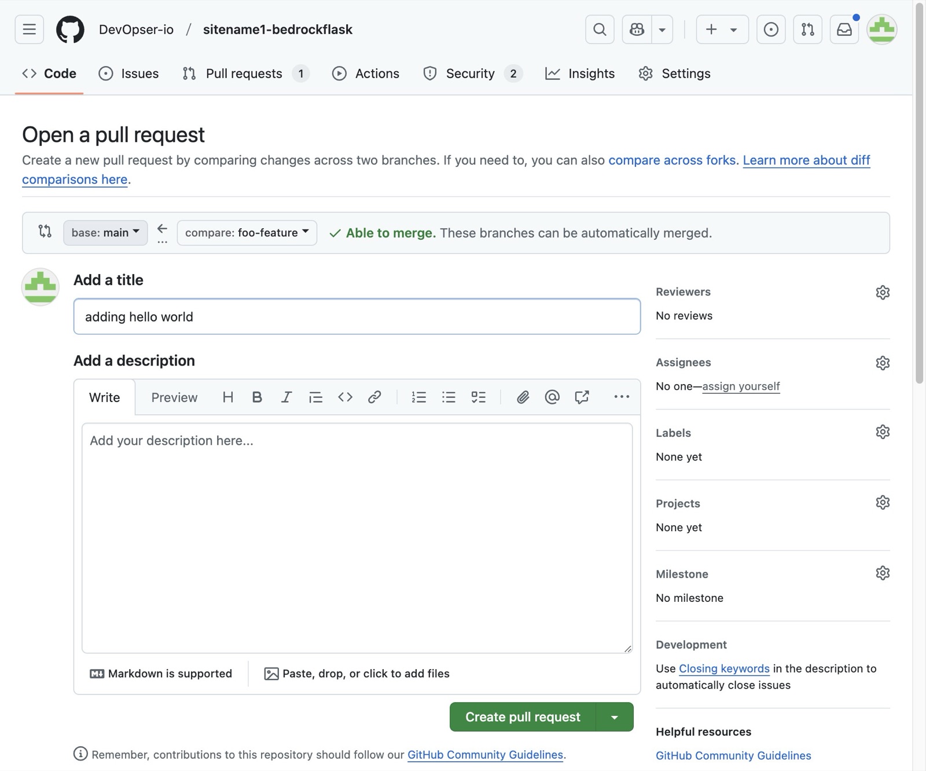The width and height of the screenshot is (926, 771).
Task: Open the Security tab
Action: point(472,74)
